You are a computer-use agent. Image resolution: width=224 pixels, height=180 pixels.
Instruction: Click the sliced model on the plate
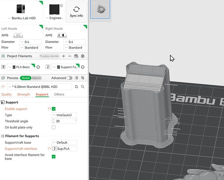[147, 104]
